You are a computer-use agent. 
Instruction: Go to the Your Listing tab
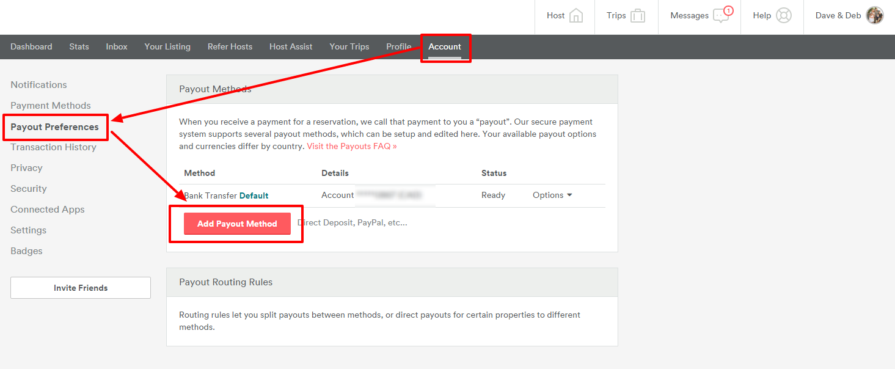pos(167,46)
